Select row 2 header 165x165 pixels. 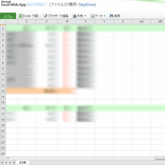coord(3,29)
